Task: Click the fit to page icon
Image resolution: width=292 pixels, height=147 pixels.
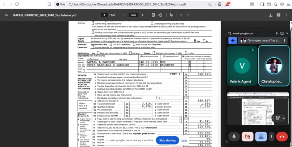Action: coord(153,15)
